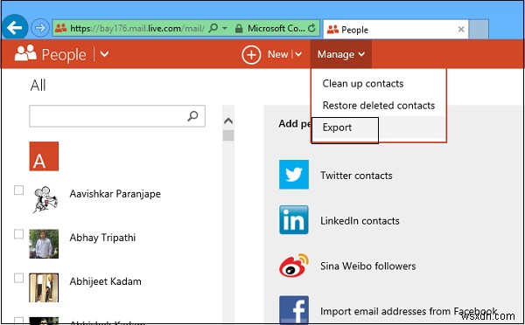Click the LinkedIn contacts link
This screenshot has height=325, width=525.
(x=360, y=221)
